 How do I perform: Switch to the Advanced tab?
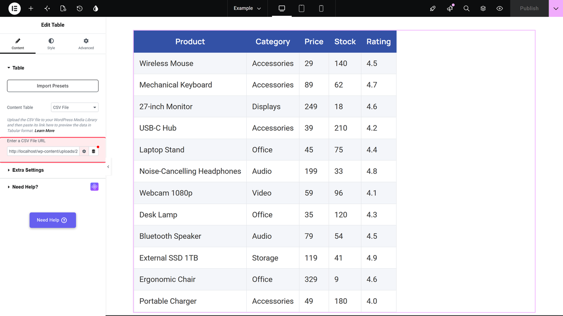coord(86,44)
